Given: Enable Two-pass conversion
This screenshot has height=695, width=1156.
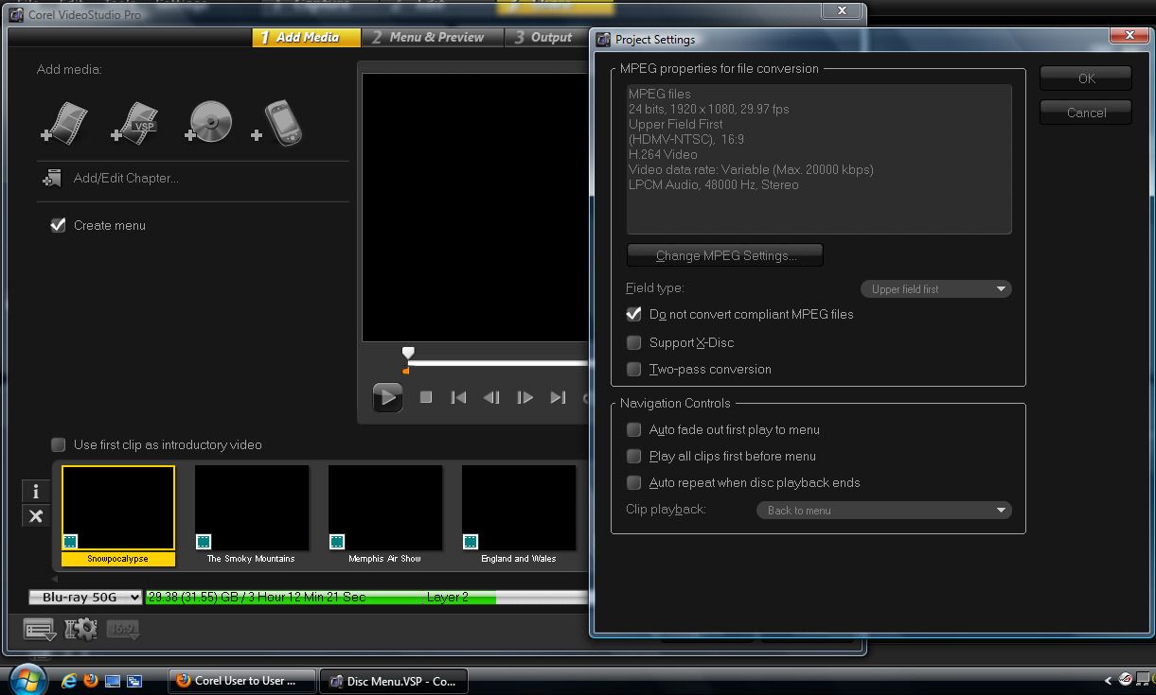Looking at the screenshot, I should click(x=634, y=369).
